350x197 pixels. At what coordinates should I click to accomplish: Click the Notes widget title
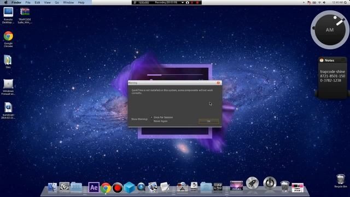[x=329, y=60]
